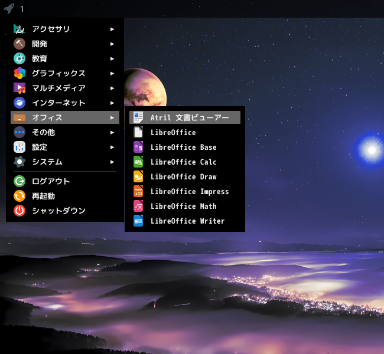
Task: Click the 設定 sliders icon
Action: pos(19,147)
